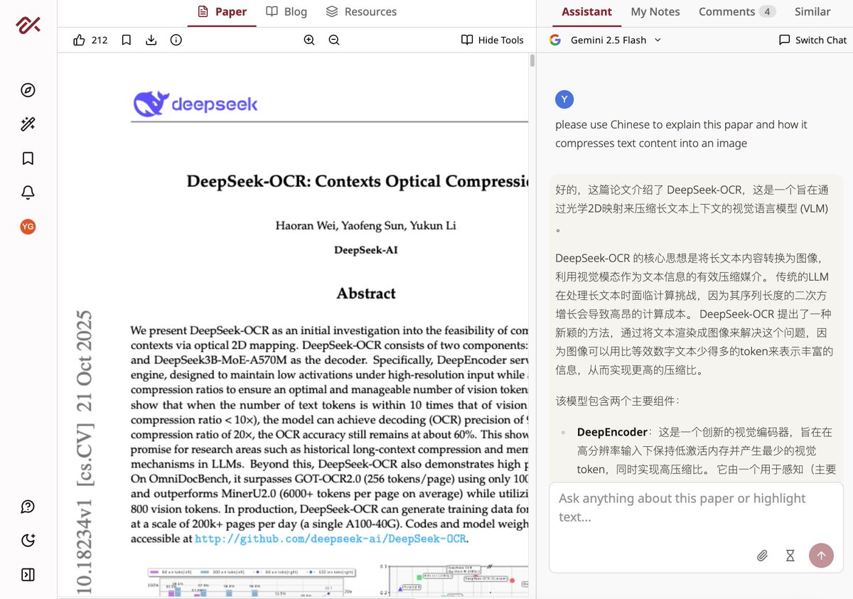Send the message with the arrow button

coord(821,556)
